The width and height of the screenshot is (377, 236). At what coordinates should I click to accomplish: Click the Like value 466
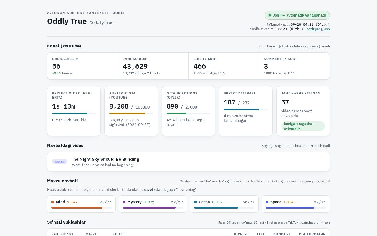(x=200, y=66)
